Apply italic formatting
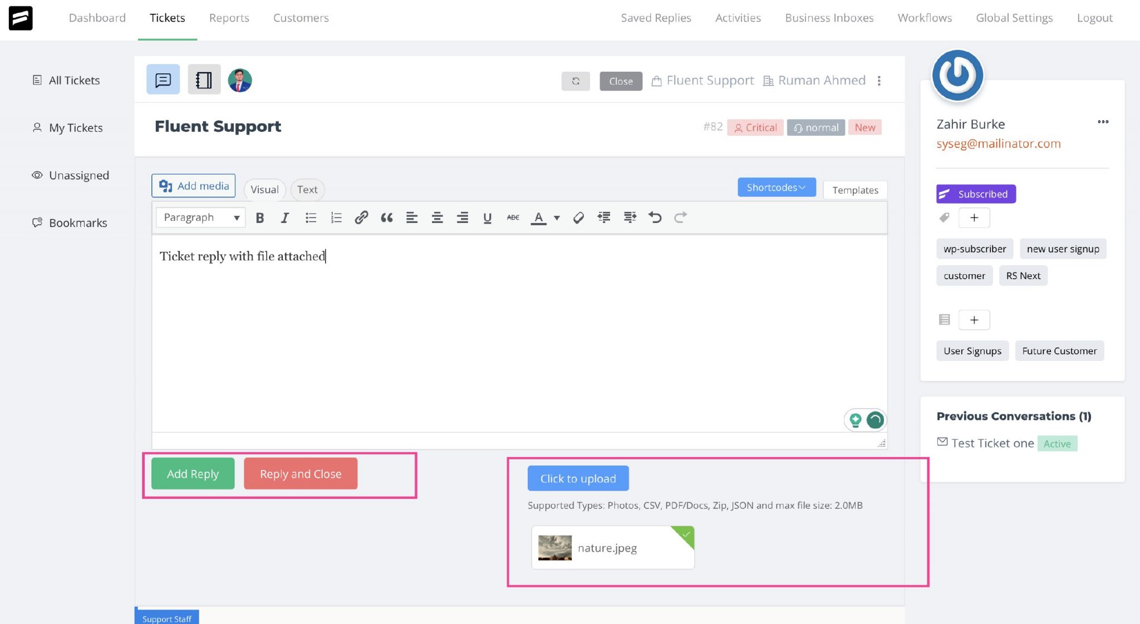This screenshot has height=624, width=1140. tap(284, 217)
